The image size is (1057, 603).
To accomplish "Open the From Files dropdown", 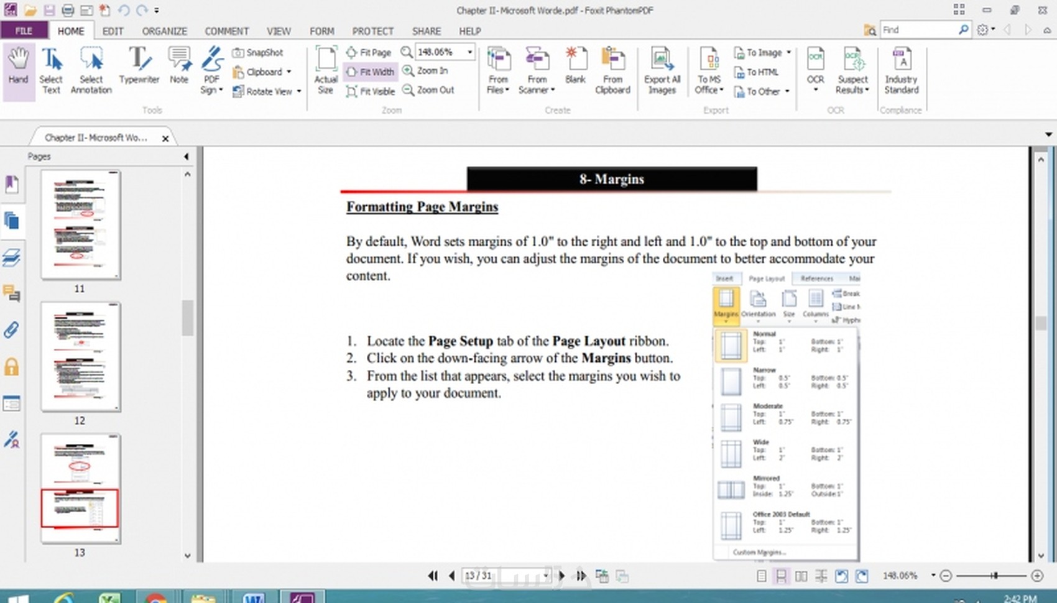I will click(507, 90).
